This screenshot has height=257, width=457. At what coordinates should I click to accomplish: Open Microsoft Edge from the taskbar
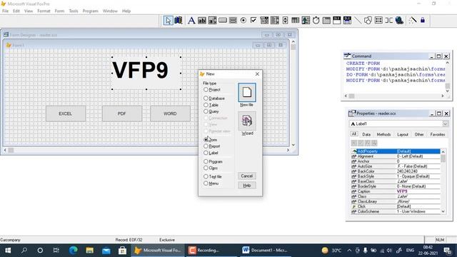73,251
